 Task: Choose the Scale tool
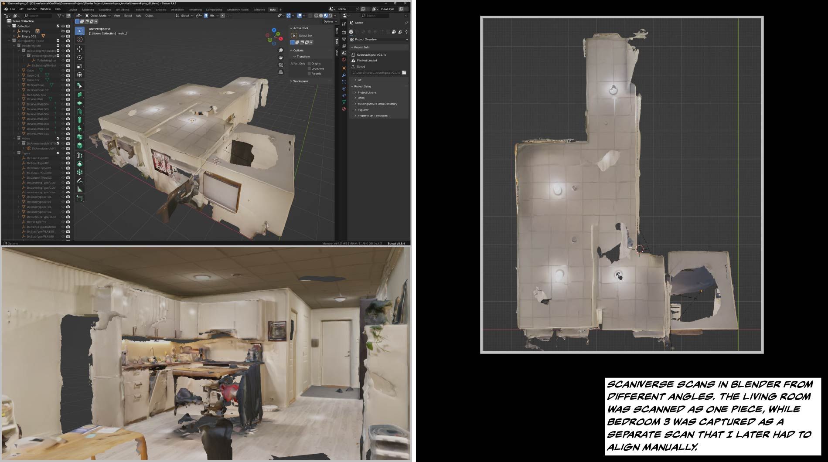pos(79,66)
